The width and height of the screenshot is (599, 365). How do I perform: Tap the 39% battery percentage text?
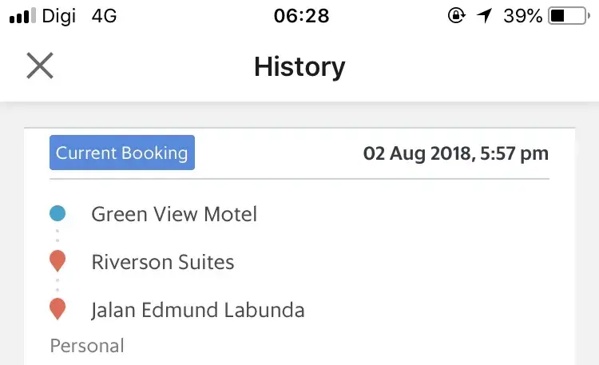click(x=522, y=16)
